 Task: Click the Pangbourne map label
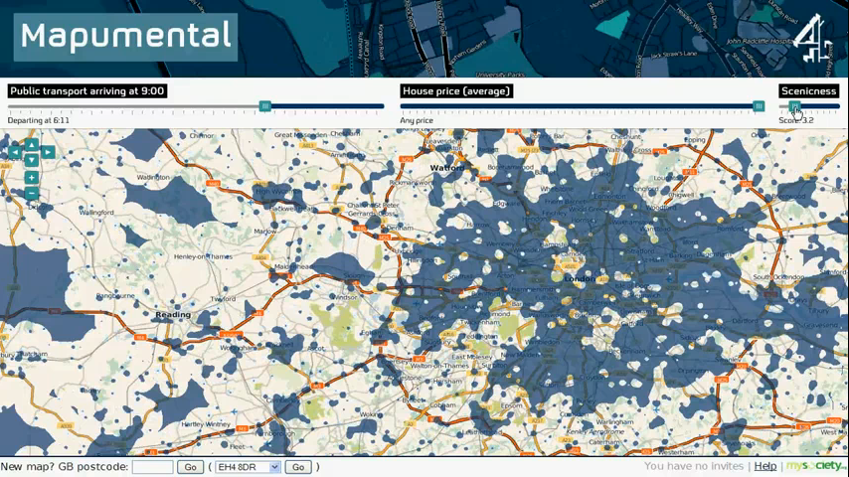(x=115, y=295)
